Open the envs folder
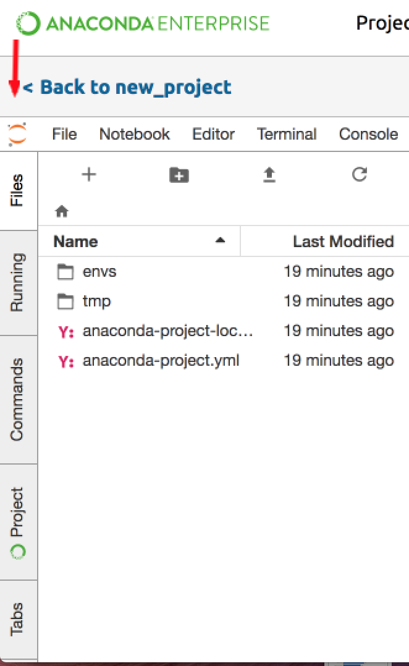The image size is (409, 666). 99,271
